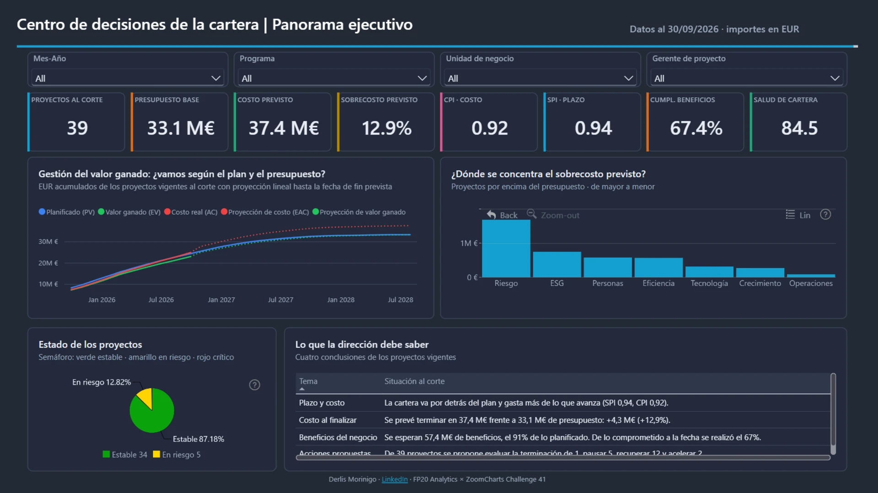Select the ESG bar
878x493 pixels.
tap(557, 264)
